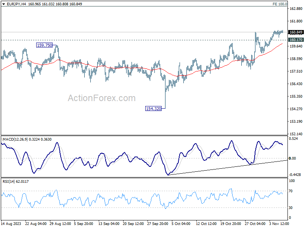Viewport: 305px width, 228px height.
Task: Click the 13 Sep 04:00 date label
Action: [109, 223]
